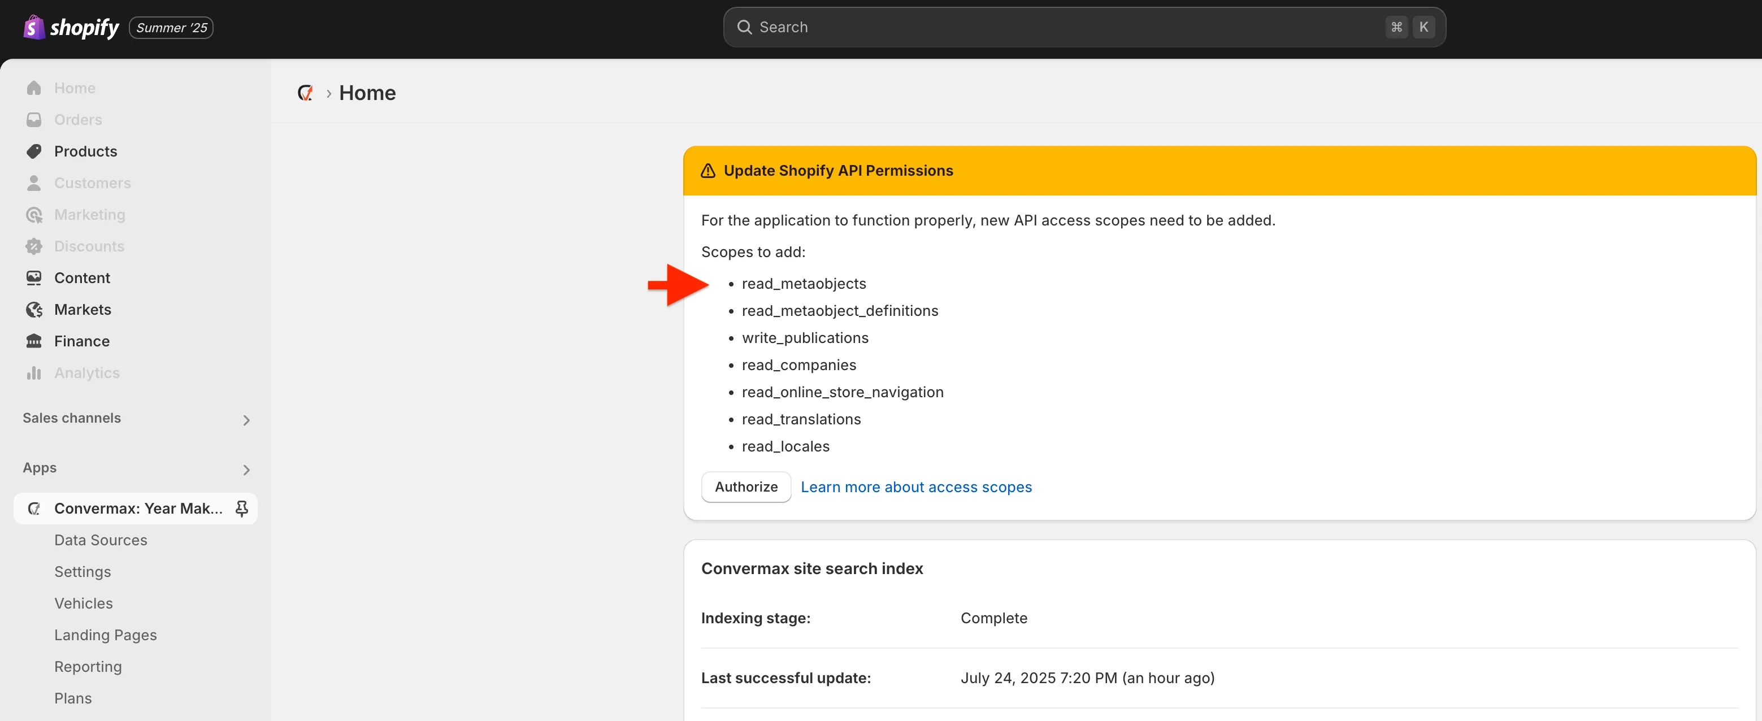Screen dimensions: 1762x721
Task: Click the Analytics bar chart icon
Action: (x=33, y=373)
